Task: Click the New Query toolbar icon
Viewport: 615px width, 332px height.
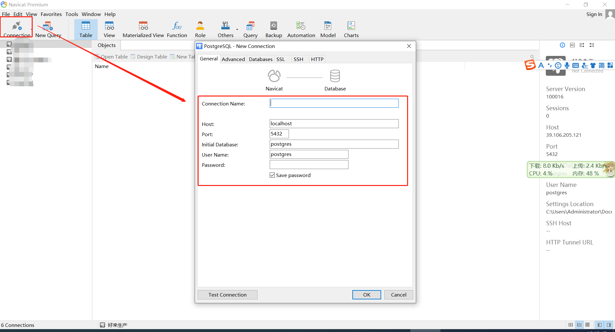Action: pyautogui.click(x=48, y=29)
